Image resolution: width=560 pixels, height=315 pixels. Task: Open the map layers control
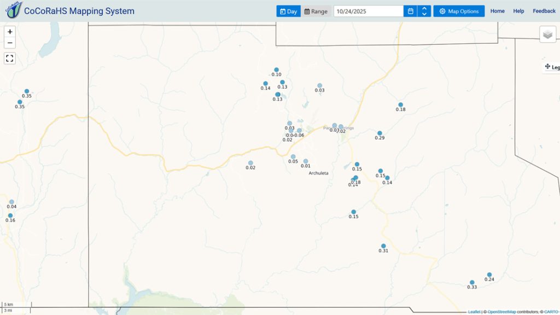click(547, 34)
